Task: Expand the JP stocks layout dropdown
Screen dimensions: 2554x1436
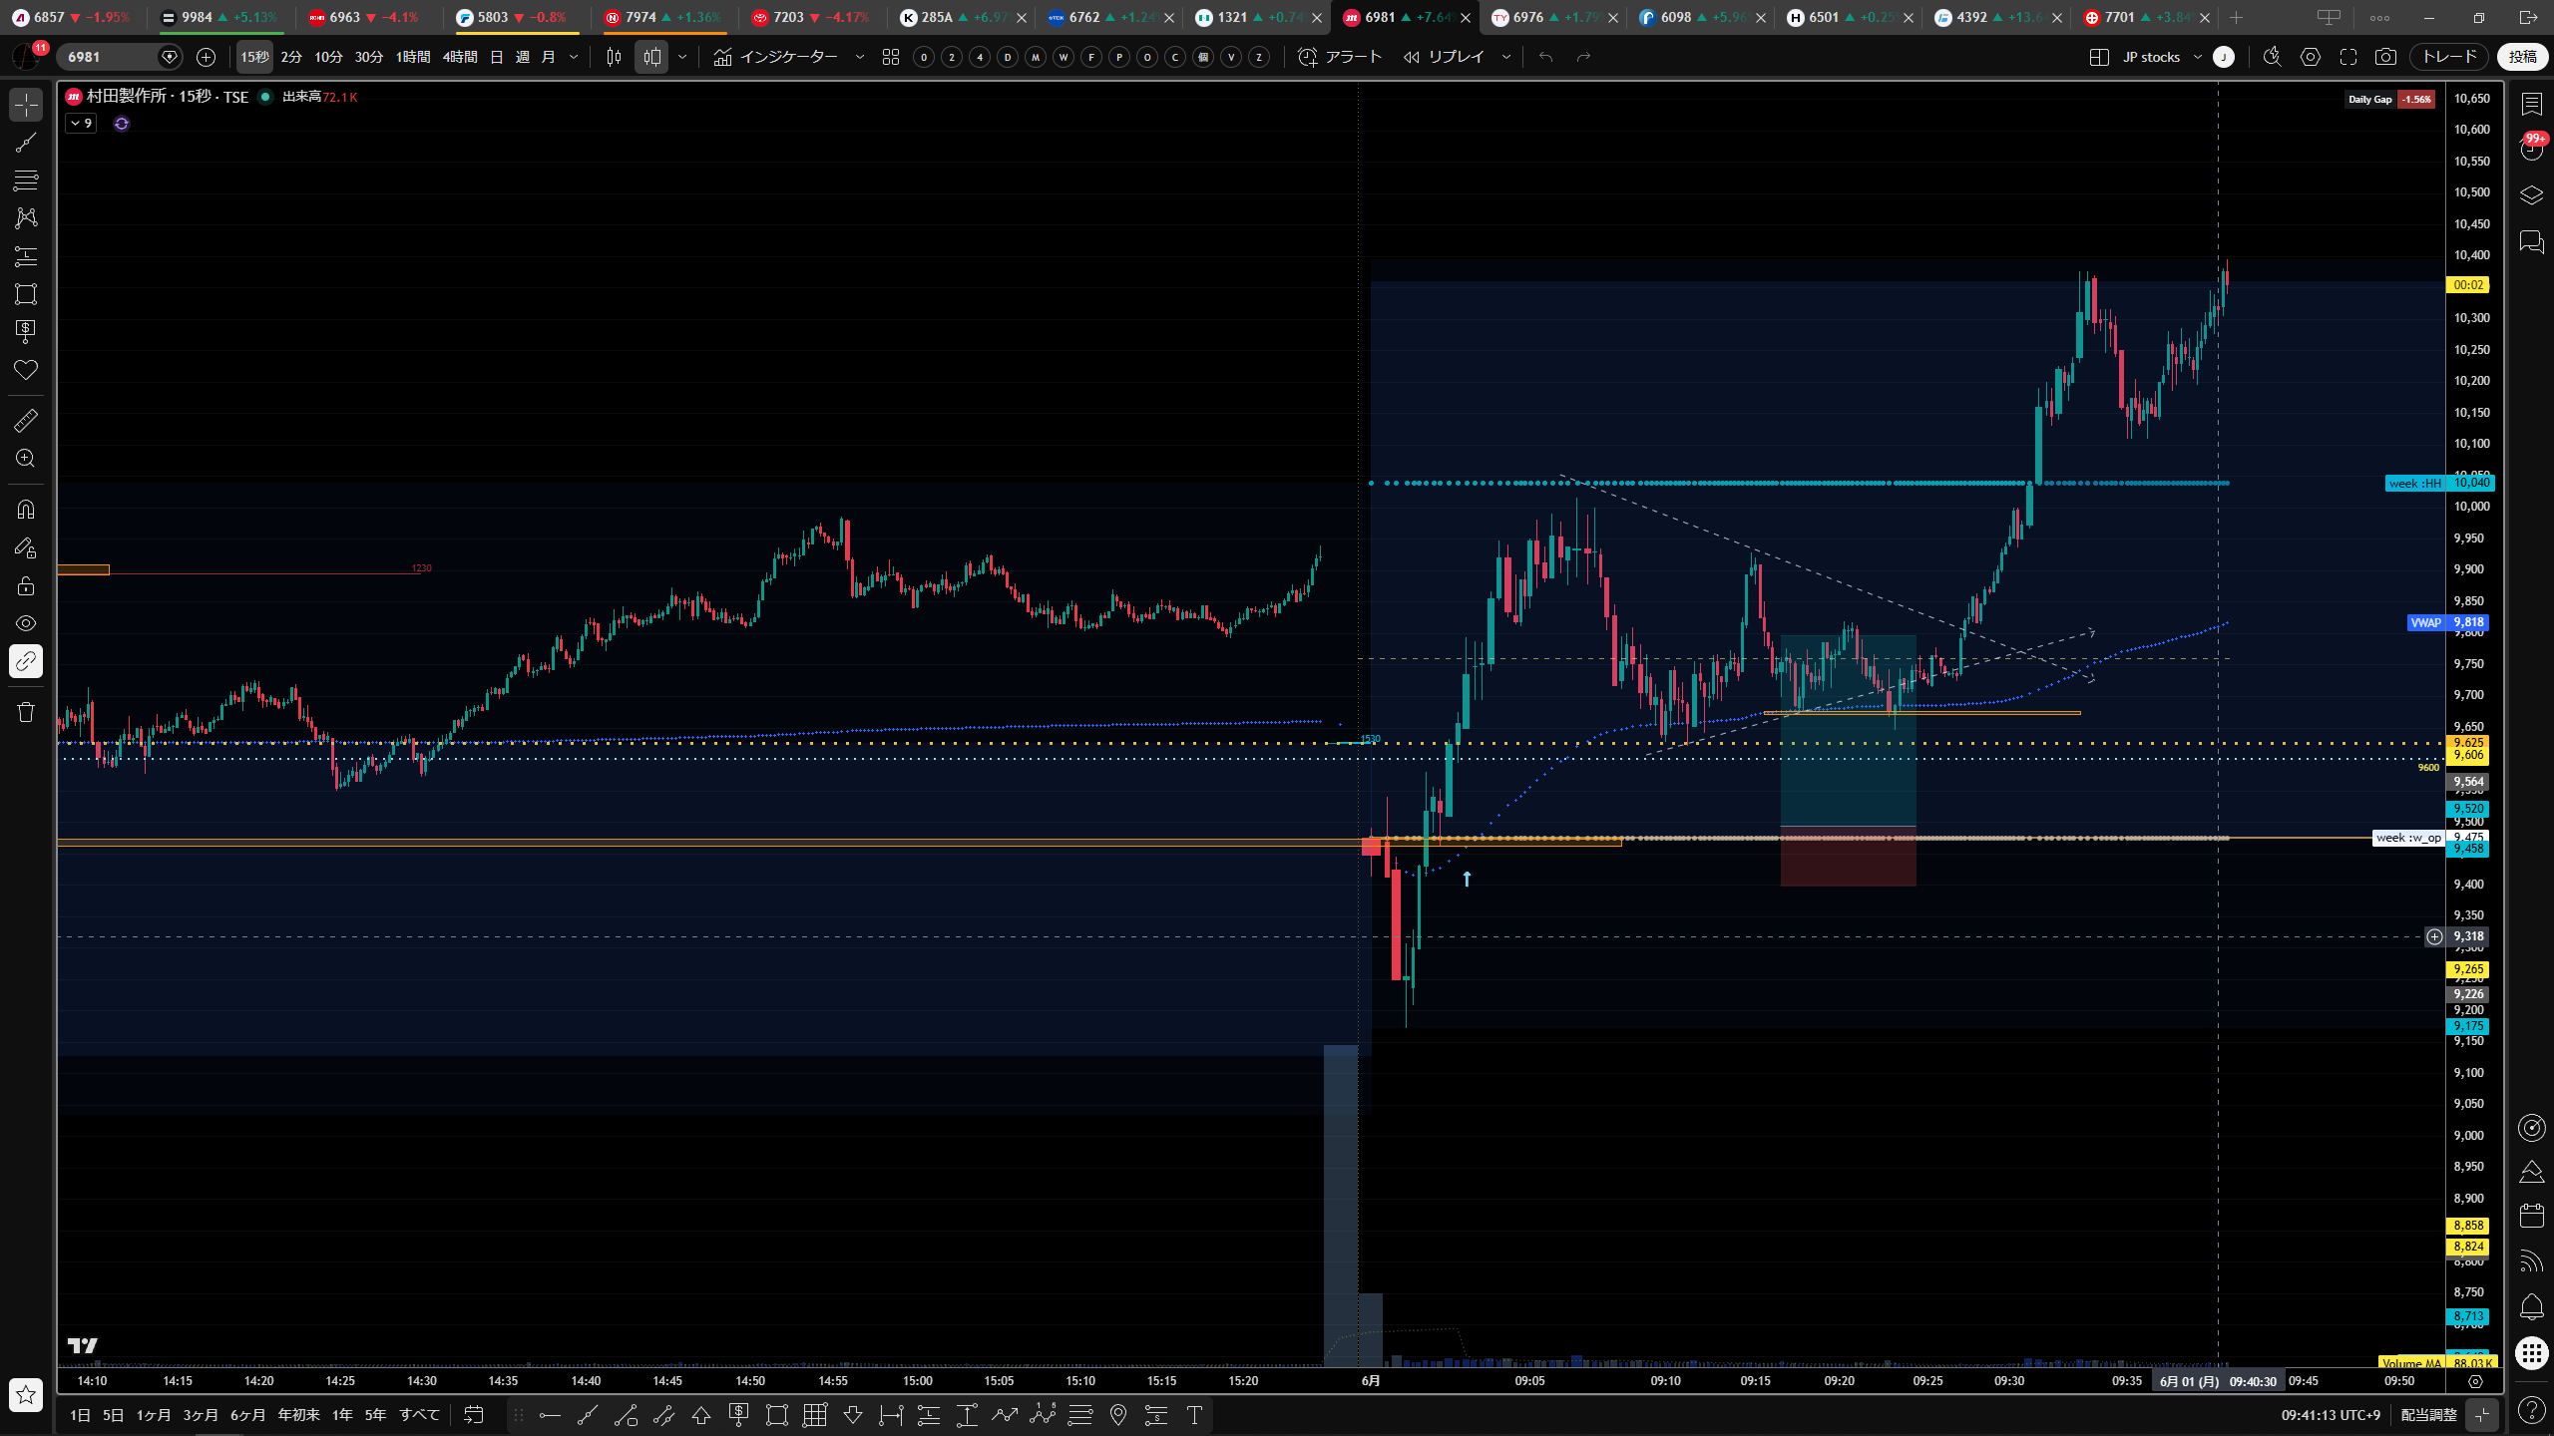Action: (x=2198, y=57)
